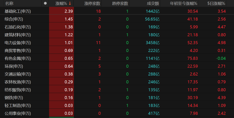Select 石油石化(申万) sector
234x118 pixels.
pos(18,27)
